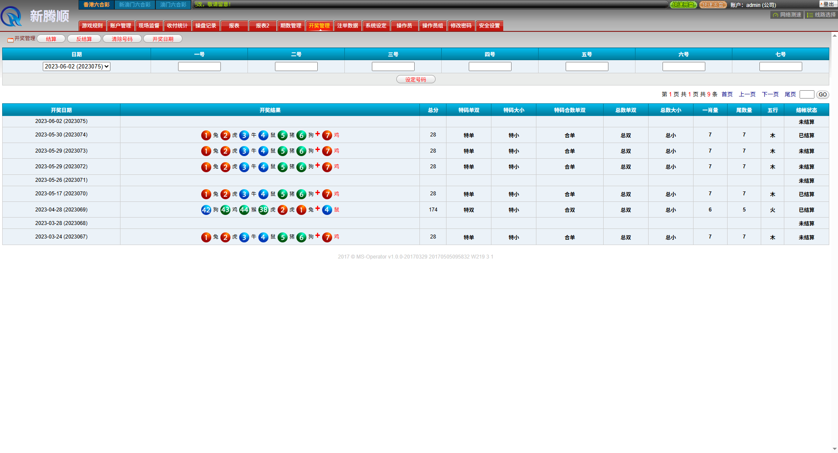838x453 pixels.
Task: Click the 反结算 button
Action: point(84,39)
